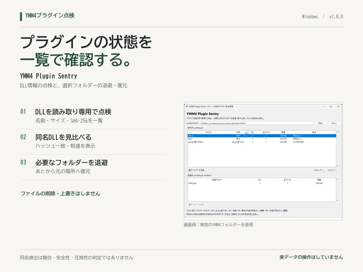Click the 同名DLL 2 cell in the Beta row

pyautogui.click(x=297, y=139)
